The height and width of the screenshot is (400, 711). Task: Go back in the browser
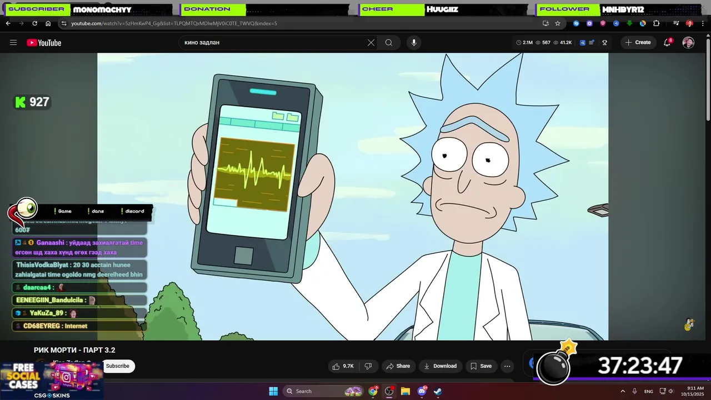(x=8, y=23)
